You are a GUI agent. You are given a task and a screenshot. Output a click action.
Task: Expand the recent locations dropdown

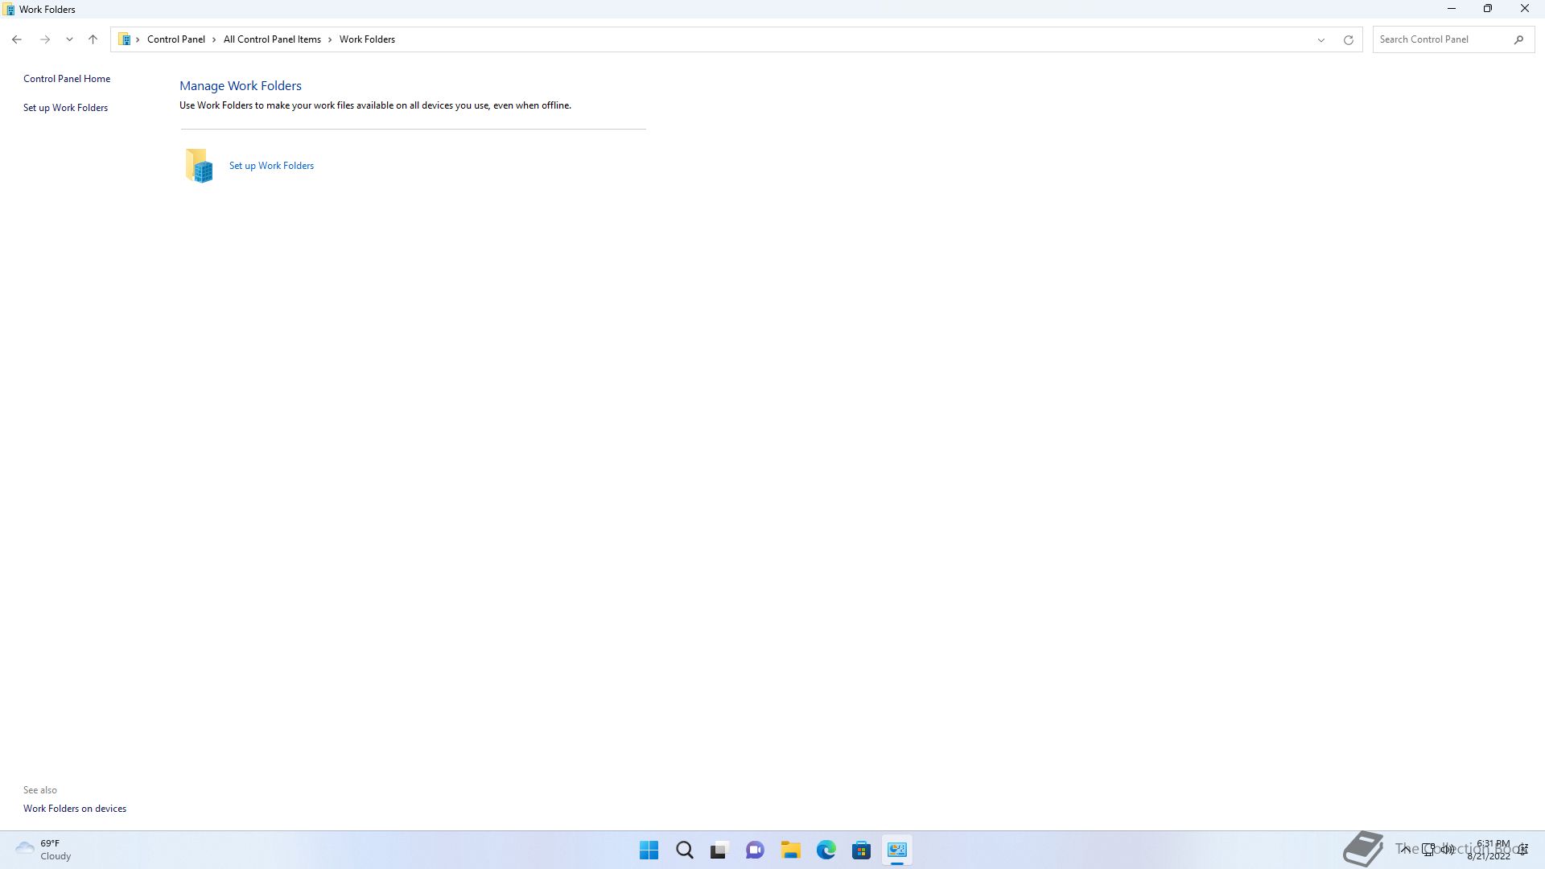pyautogui.click(x=69, y=39)
